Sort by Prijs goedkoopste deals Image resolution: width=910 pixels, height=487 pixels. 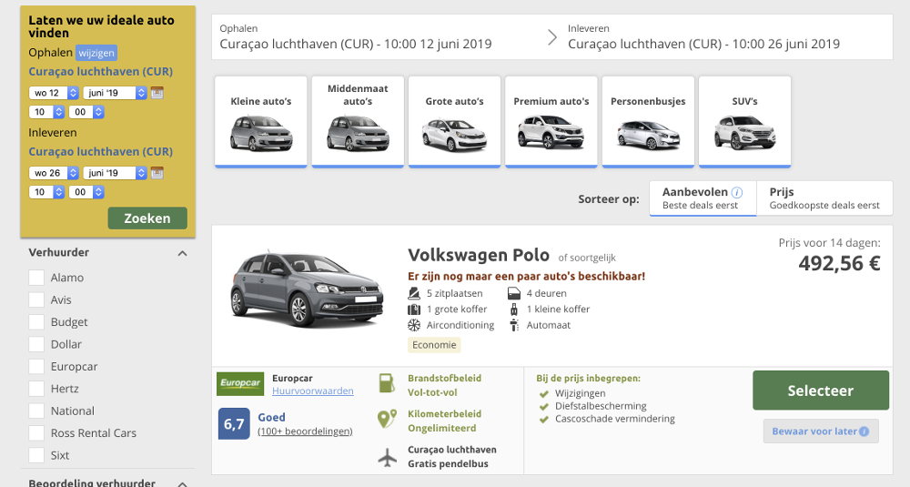824,198
